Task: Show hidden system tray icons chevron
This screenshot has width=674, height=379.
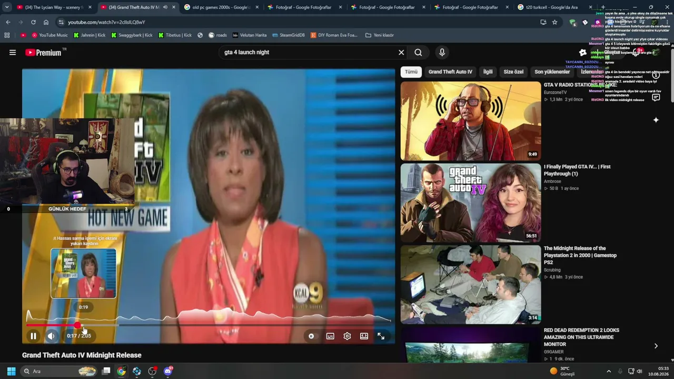Action: [x=609, y=371]
